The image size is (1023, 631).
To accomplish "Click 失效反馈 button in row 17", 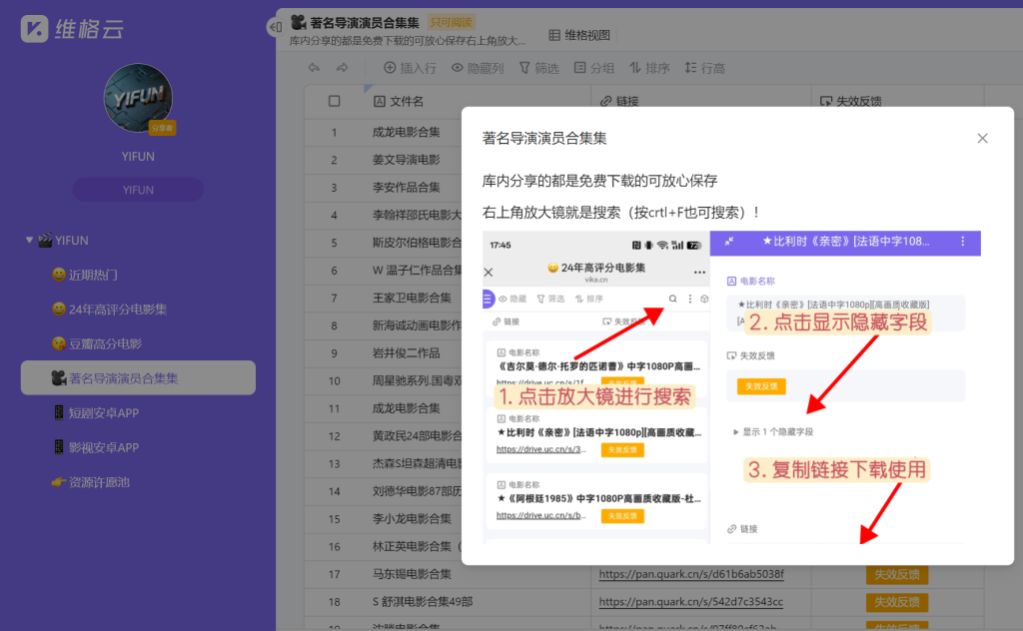I will [896, 574].
